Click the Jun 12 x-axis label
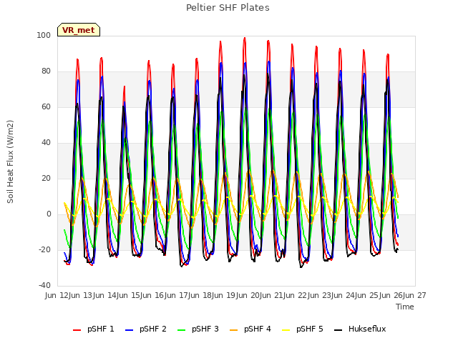Image resolution: width=458 pixels, height=343 pixels. click(x=57, y=295)
